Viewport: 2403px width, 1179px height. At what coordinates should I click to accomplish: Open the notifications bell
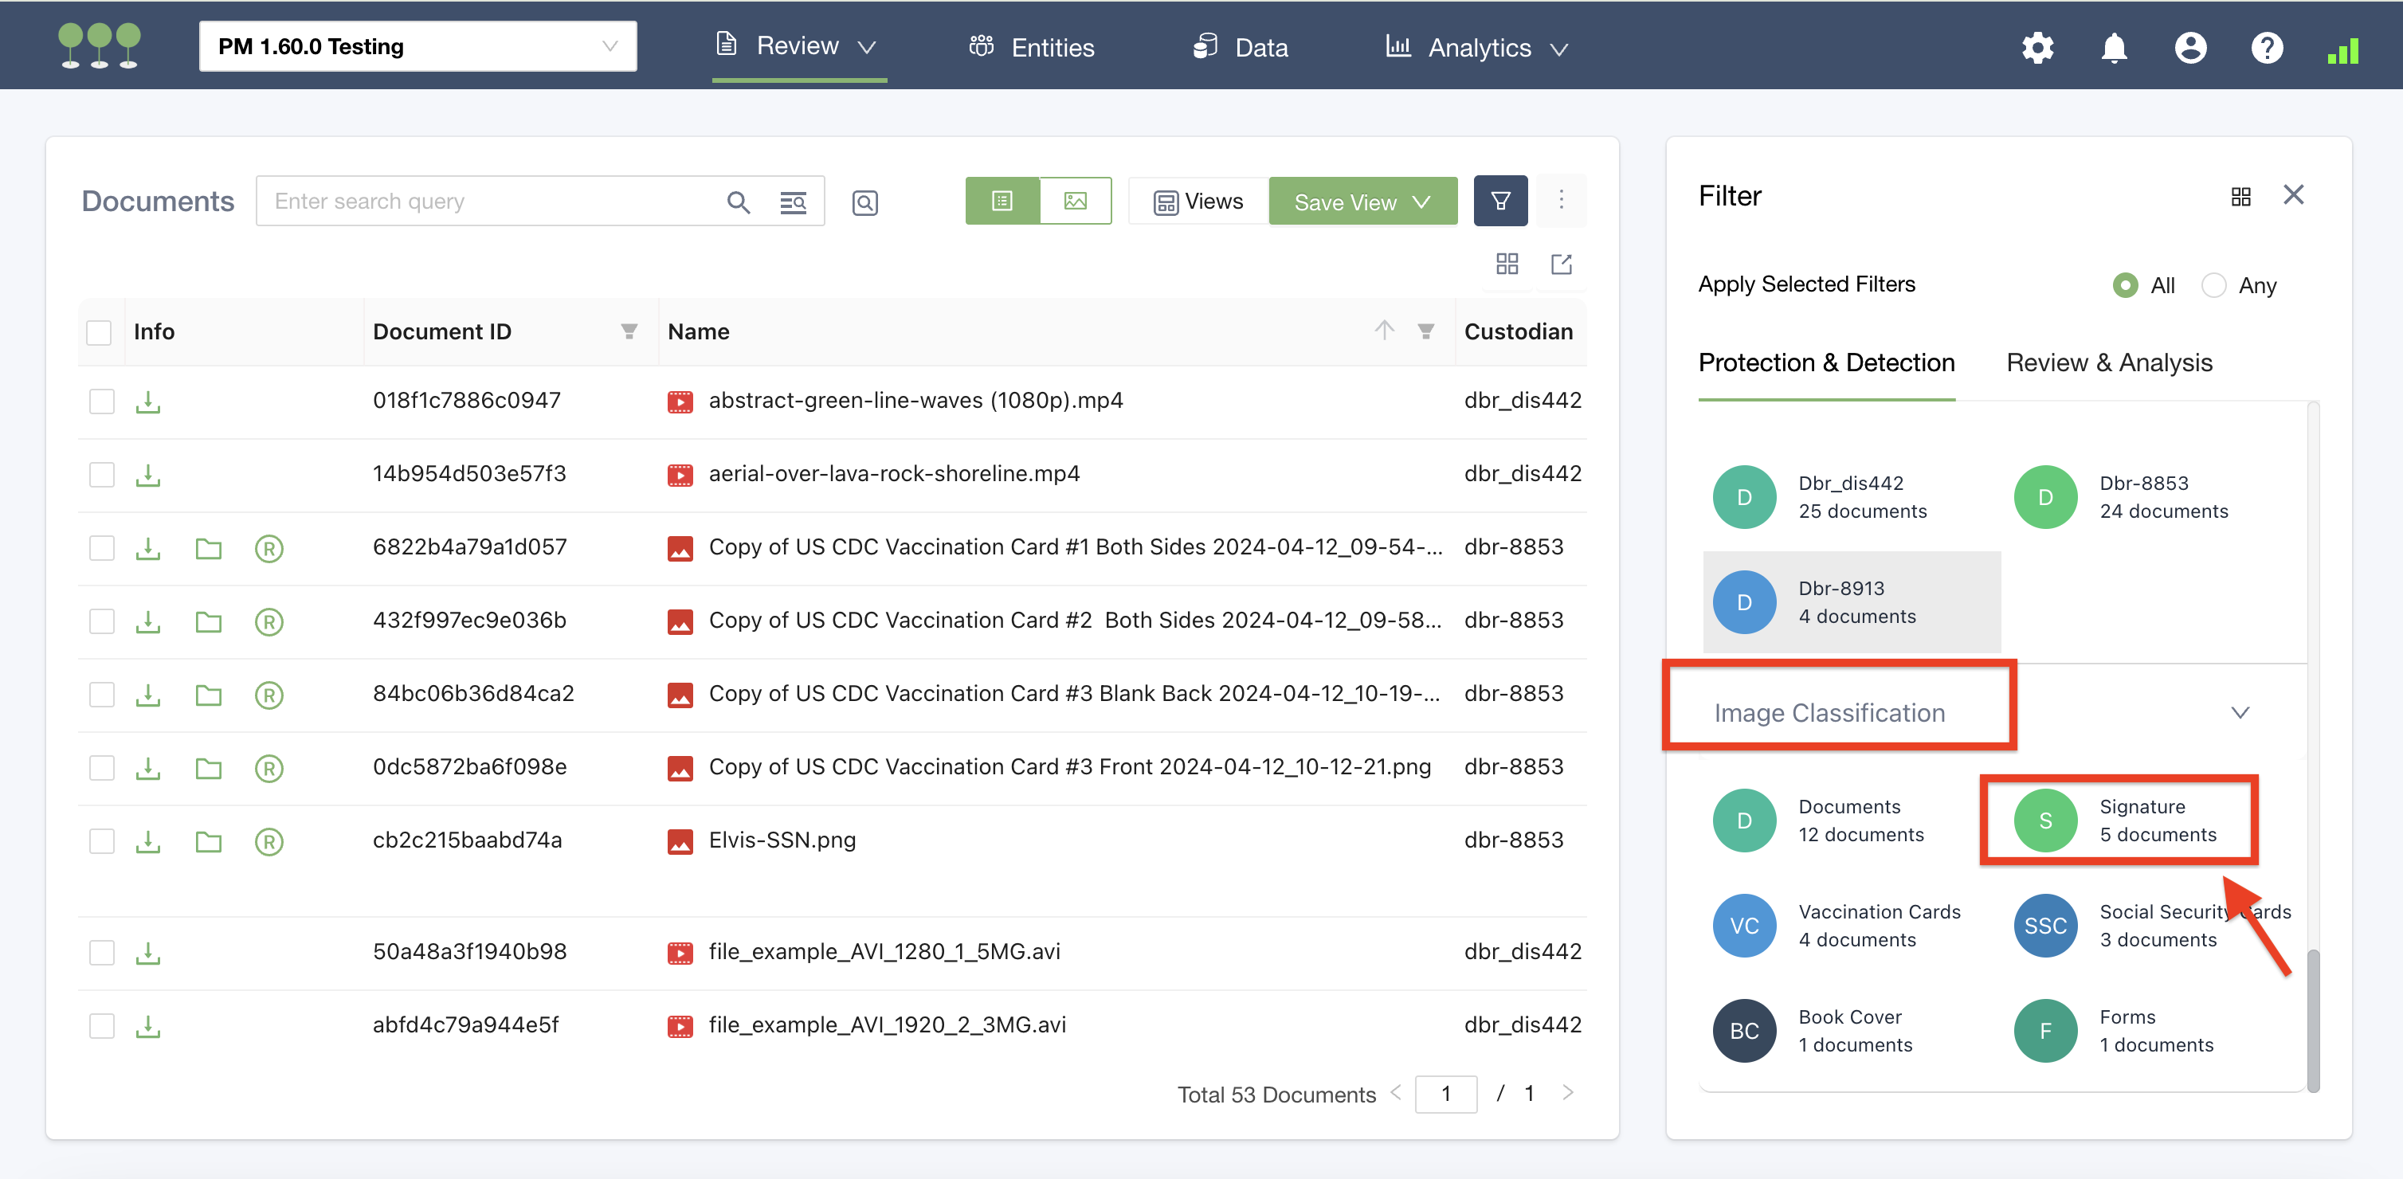[2113, 48]
